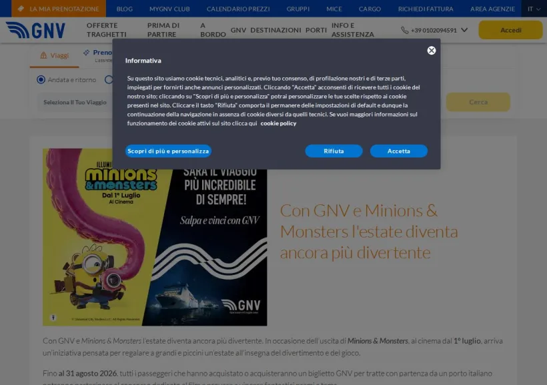Open the Porti menu
The width and height of the screenshot is (547, 385).
tap(316, 30)
